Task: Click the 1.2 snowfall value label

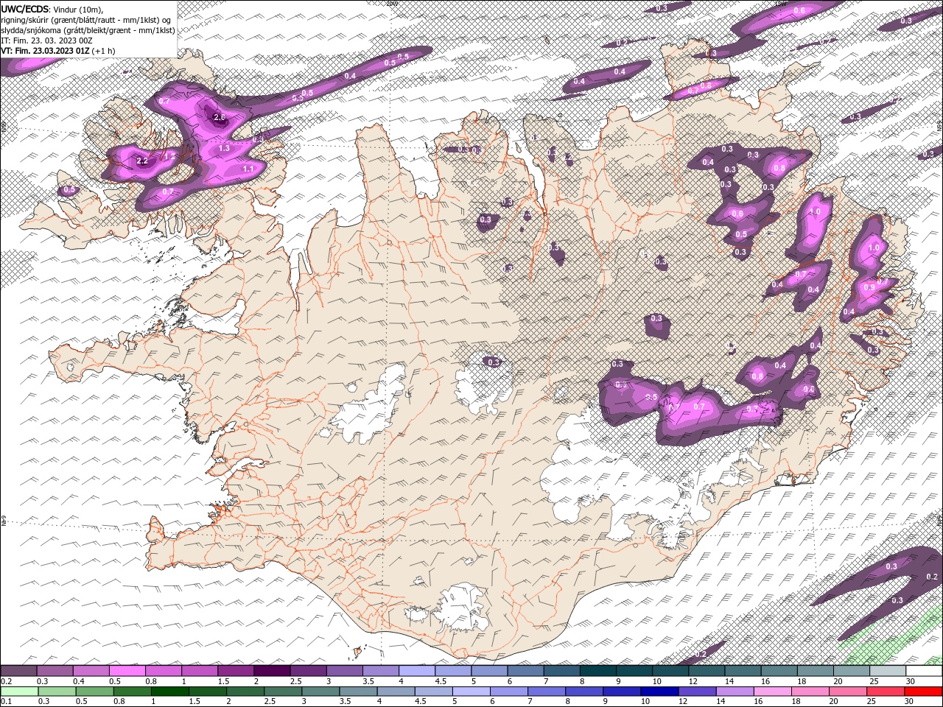Action: (x=170, y=156)
